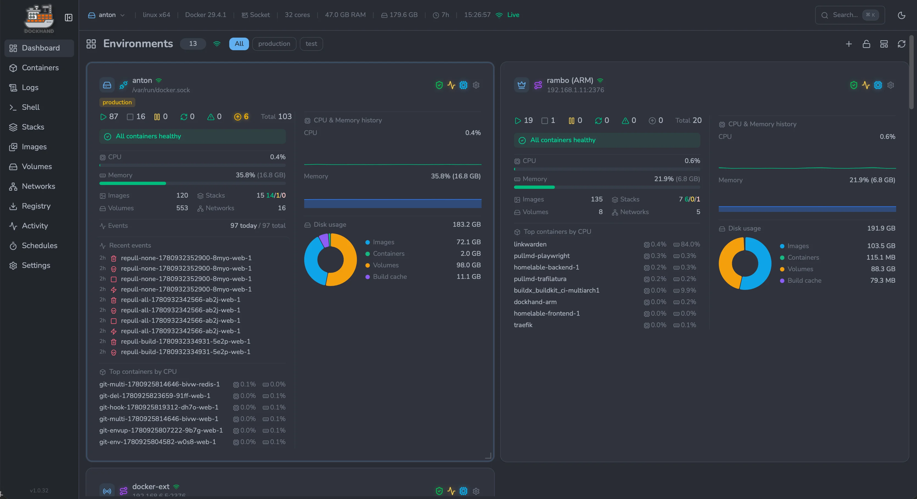
Task: Click the anton Memory usage bar
Action: pos(192,184)
